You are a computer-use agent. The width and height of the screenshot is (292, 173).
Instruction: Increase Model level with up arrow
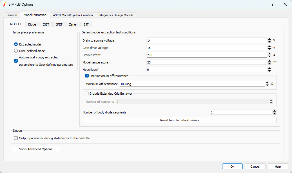(x=269, y=68)
